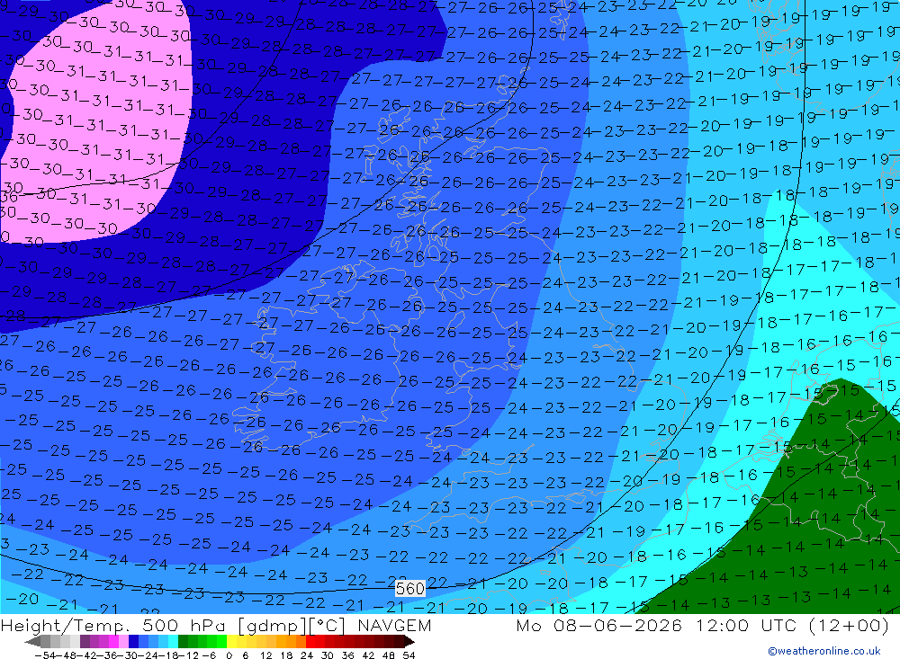Pick the bright yellow legend swatch
900x659 pixels.
[232, 642]
